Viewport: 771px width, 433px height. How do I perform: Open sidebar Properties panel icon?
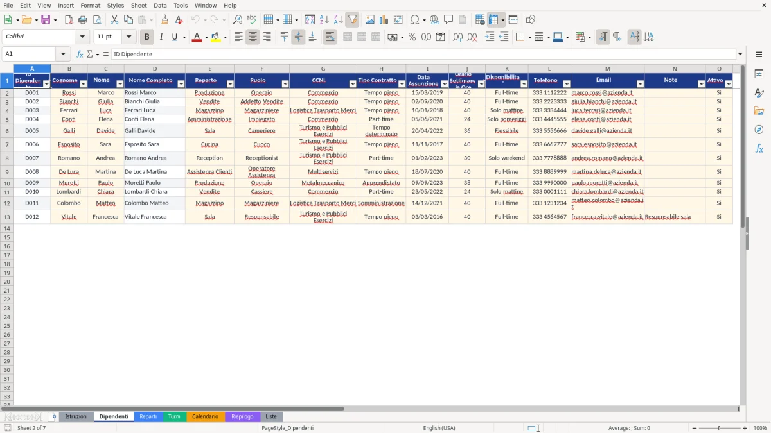[759, 74]
